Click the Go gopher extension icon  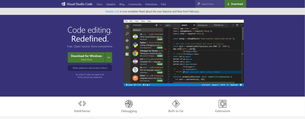pos(136,70)
